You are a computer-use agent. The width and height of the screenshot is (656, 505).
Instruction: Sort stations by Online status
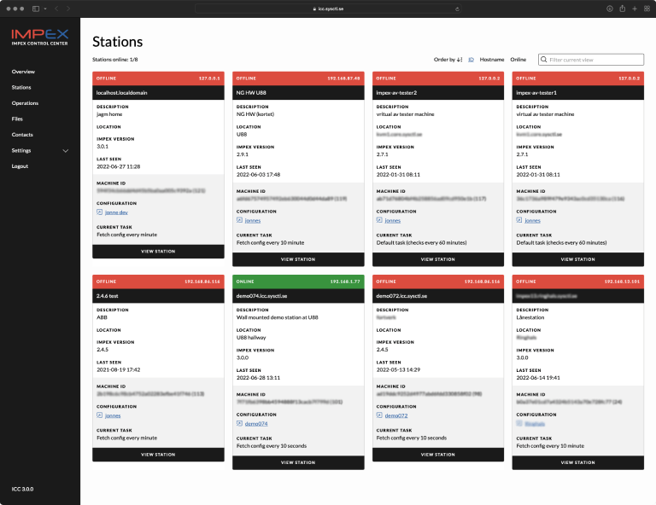[x=518, y=60]
